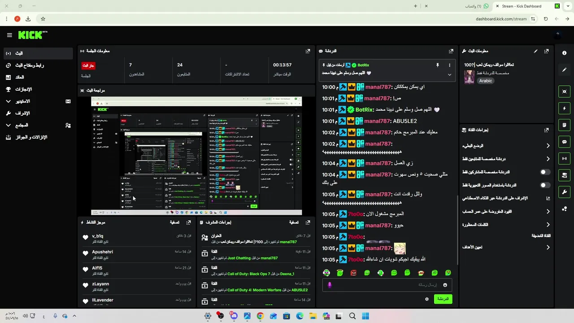This screenshot has width=574, height=323.
Task: Toggle the wrench widget in the right rail
Action: pos(564,192)
